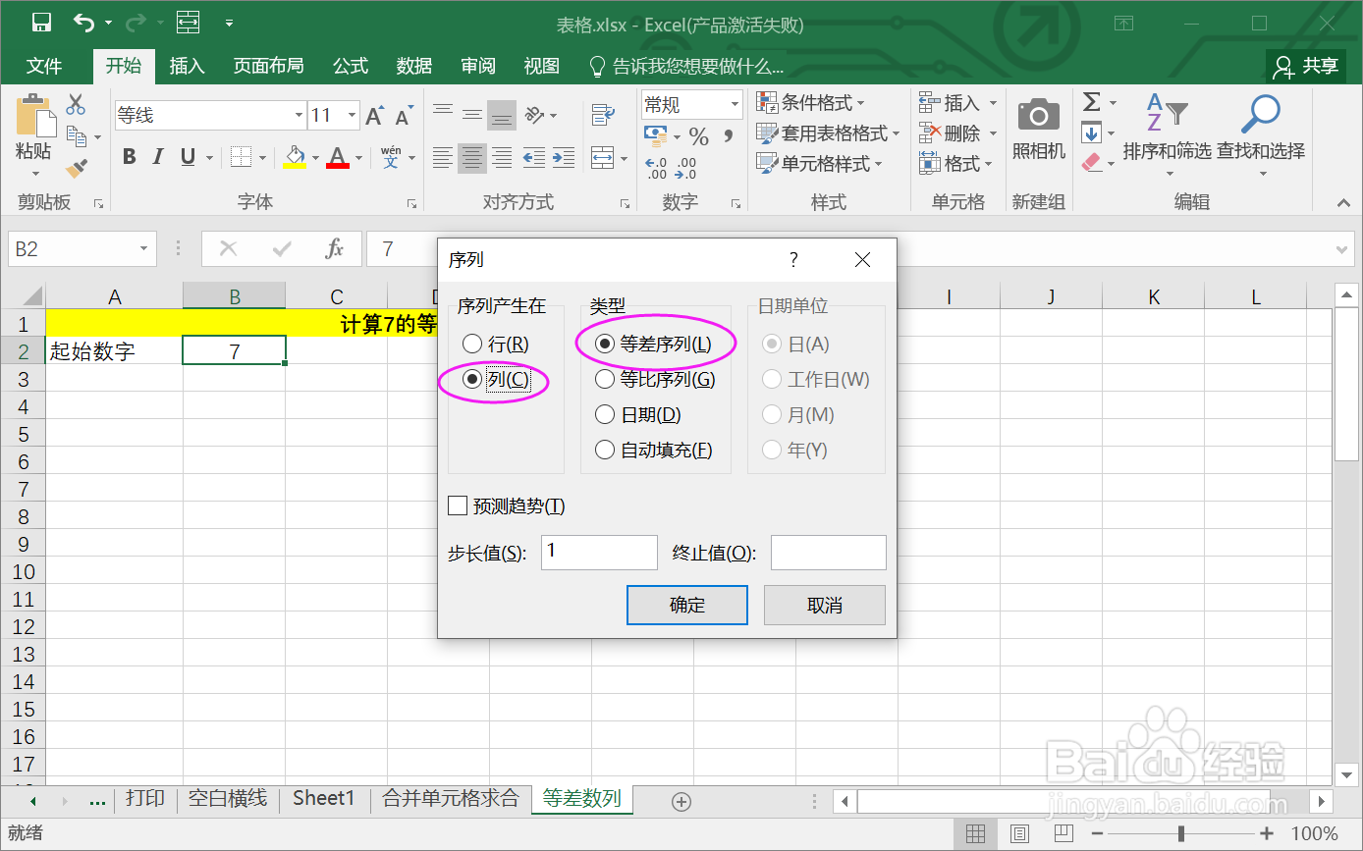Switch to the 插入 ribbon tab

188,66
